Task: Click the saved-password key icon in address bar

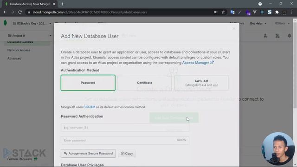Action: click(215, 12)
